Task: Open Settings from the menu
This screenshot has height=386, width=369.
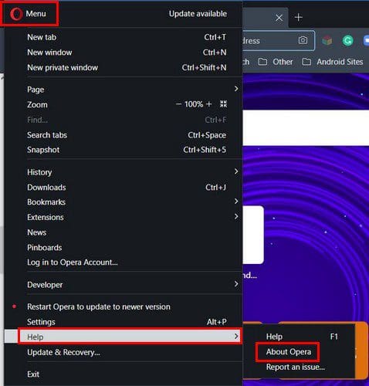Action: click(x=127, y=322)
